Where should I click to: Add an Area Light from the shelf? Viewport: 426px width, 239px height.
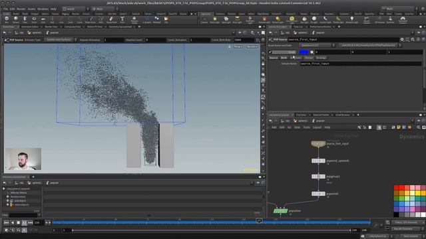pos(237,19)
